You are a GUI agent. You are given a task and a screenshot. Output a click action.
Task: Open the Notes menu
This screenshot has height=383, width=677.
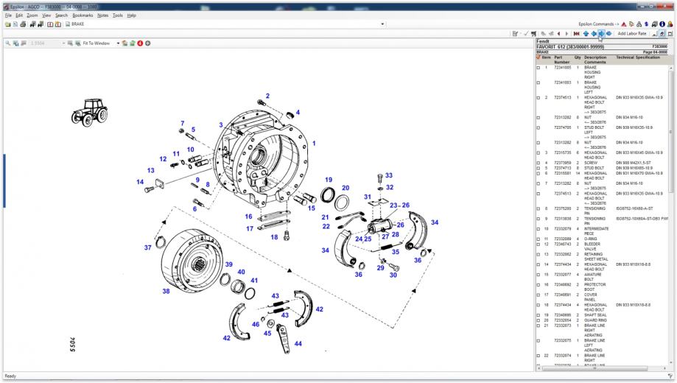pos(102,15)
